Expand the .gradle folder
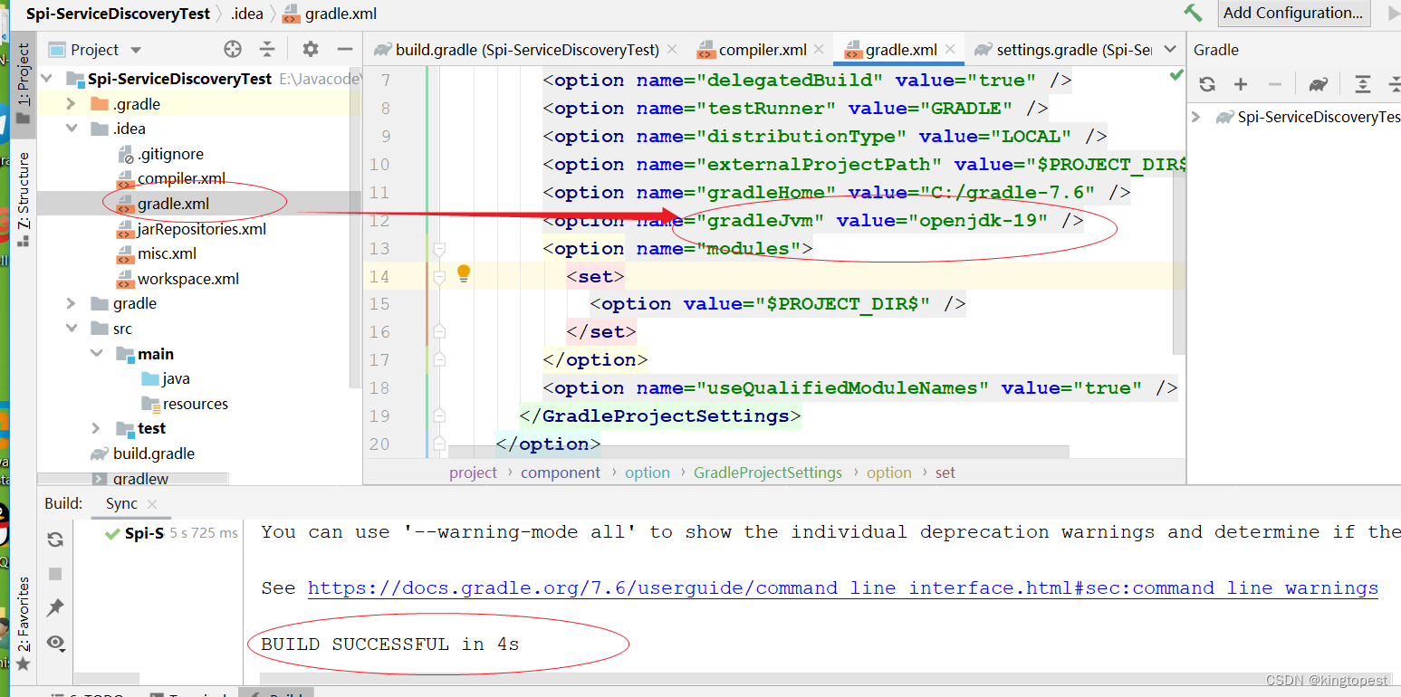Viewport: 1401px width, 697px height. 72,104
